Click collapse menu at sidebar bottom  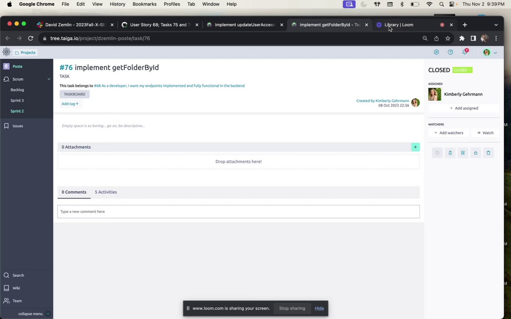tap(34, 314)
